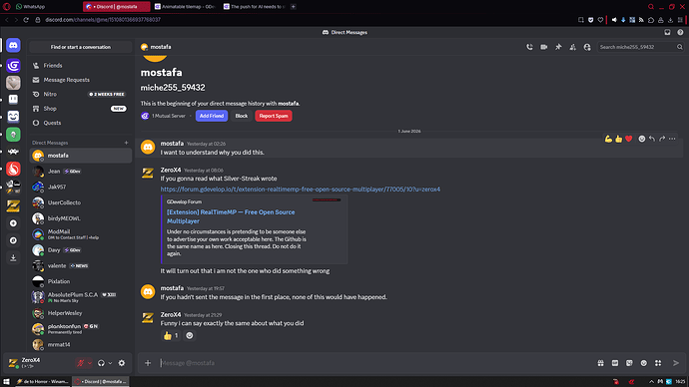Create new DM plus icon
Image resolution: width=689 pixels, height=387 pixels.
coord(126,143)
